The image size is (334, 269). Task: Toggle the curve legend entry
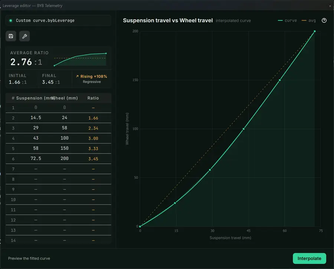287,20
